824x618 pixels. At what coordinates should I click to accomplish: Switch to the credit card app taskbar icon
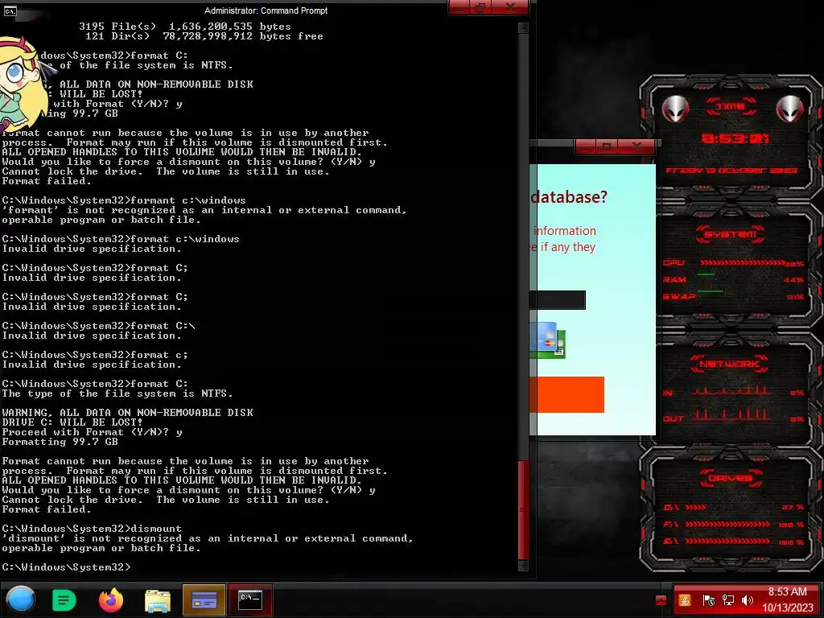(x=204, y=599)
